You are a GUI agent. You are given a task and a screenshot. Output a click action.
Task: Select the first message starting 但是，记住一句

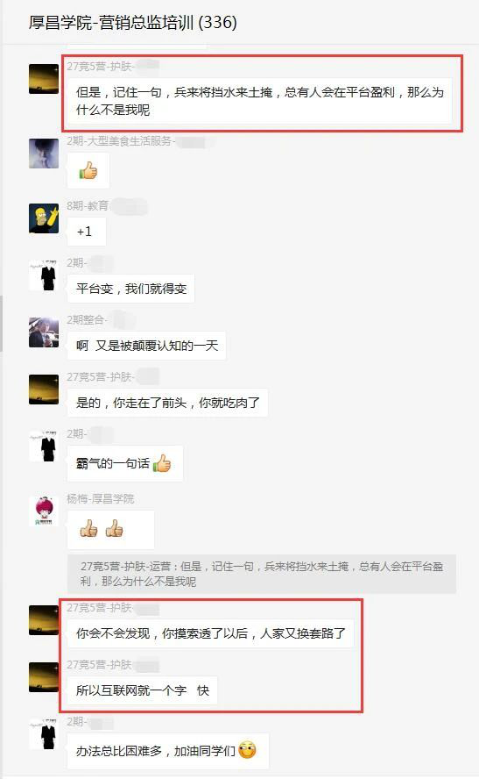(x=259, y=101)
